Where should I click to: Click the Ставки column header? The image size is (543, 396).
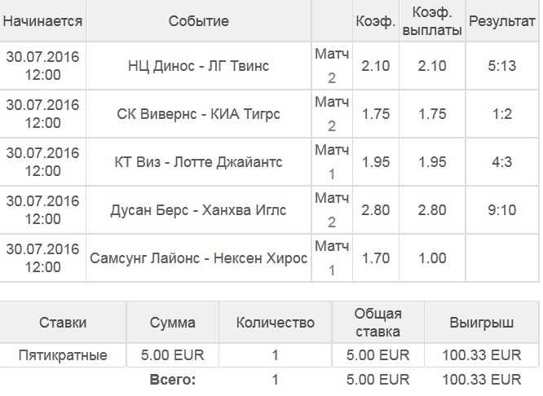coord(63,323)
